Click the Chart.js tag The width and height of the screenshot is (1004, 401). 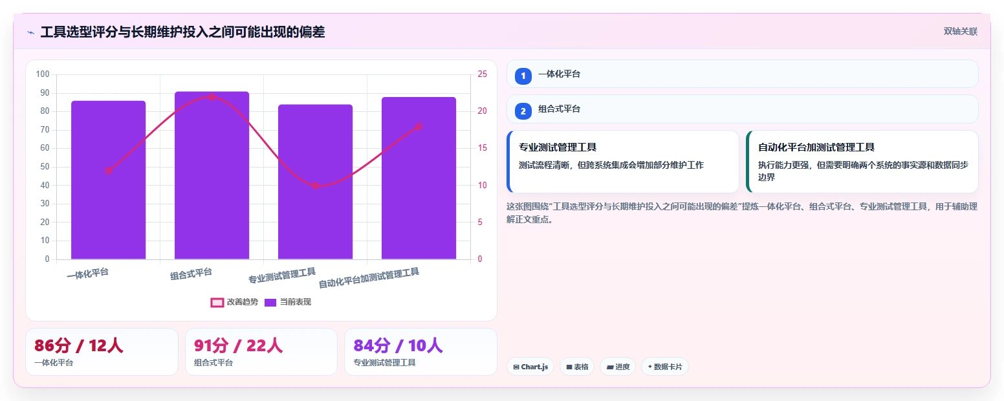pos(530,367)
